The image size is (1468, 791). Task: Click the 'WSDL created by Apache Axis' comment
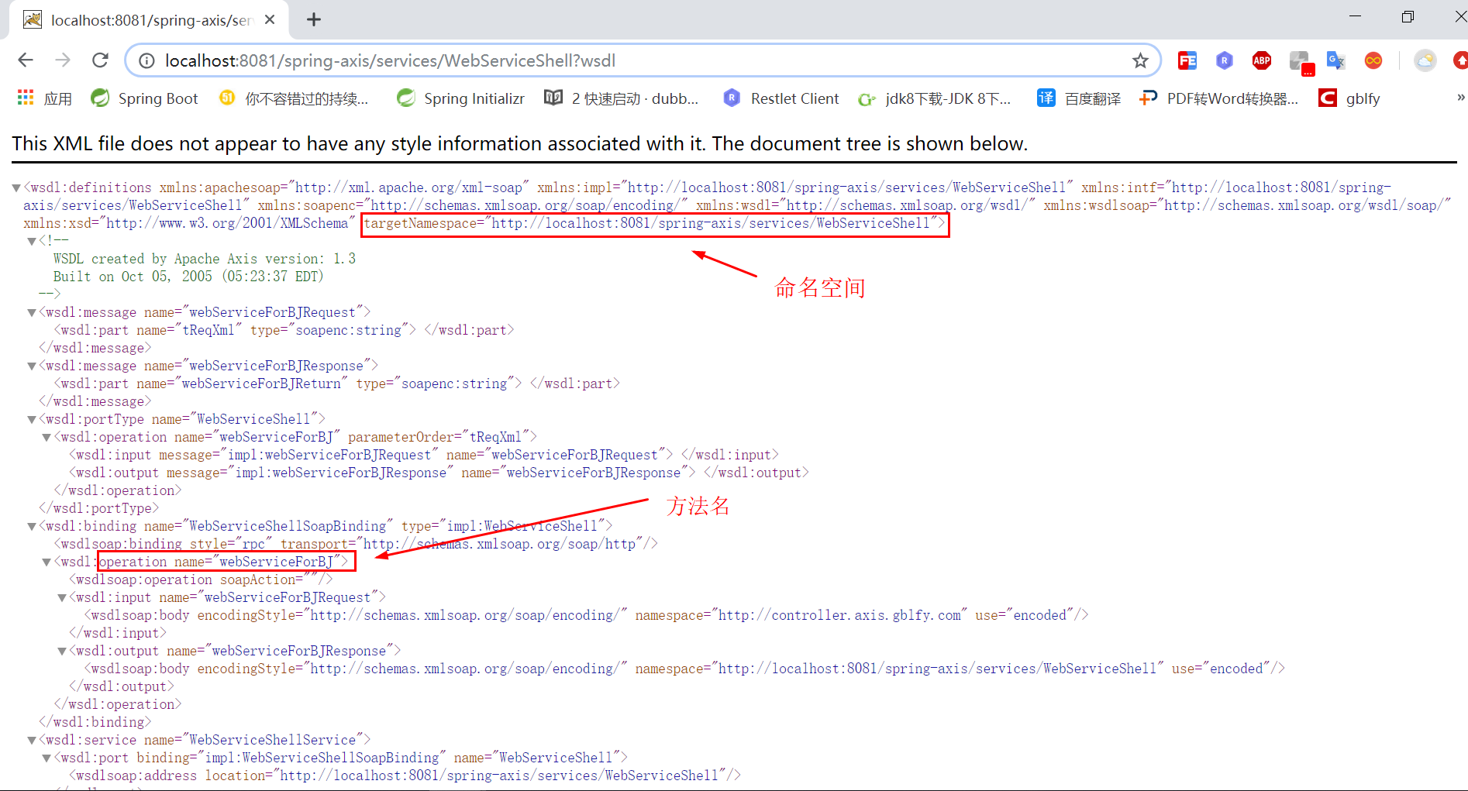click(x=205, y=259)
